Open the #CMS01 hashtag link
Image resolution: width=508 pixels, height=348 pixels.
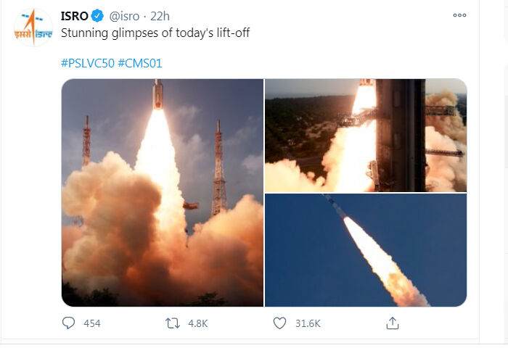pyautogui.click(x=139, y=63)
